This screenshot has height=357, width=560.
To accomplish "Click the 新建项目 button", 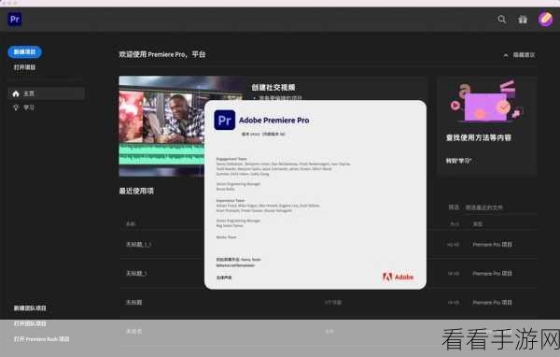I will [x=24, y=52].
